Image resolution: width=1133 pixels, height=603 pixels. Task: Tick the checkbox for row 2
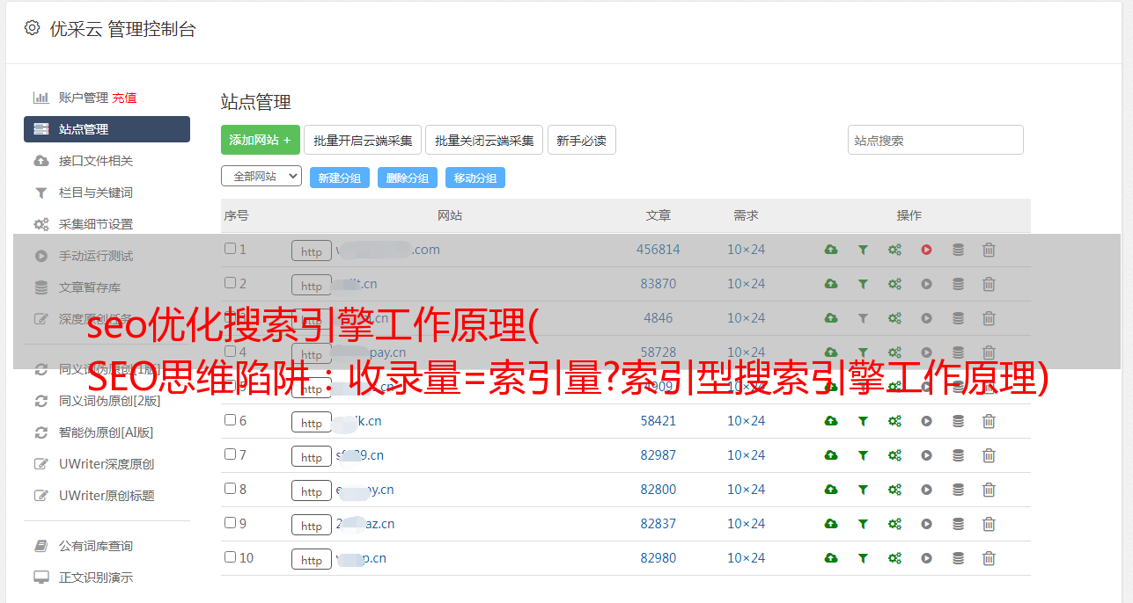coord(230,283)
